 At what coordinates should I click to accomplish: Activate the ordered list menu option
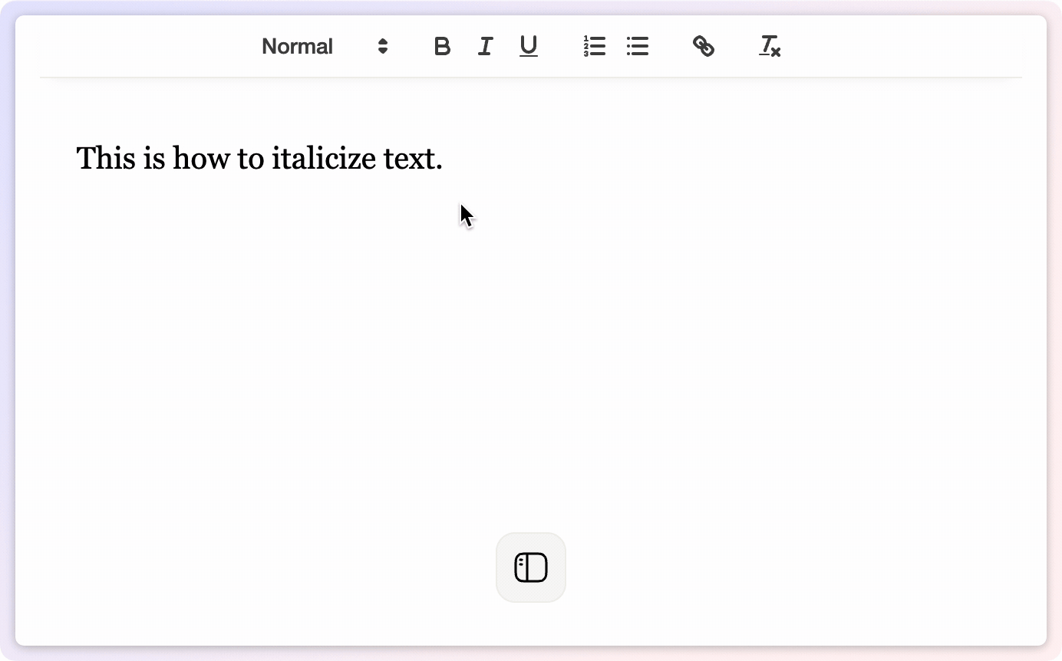[x=595, y=47]
